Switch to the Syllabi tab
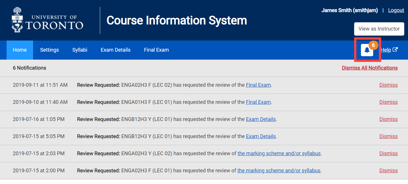 (x=80, y=50)
